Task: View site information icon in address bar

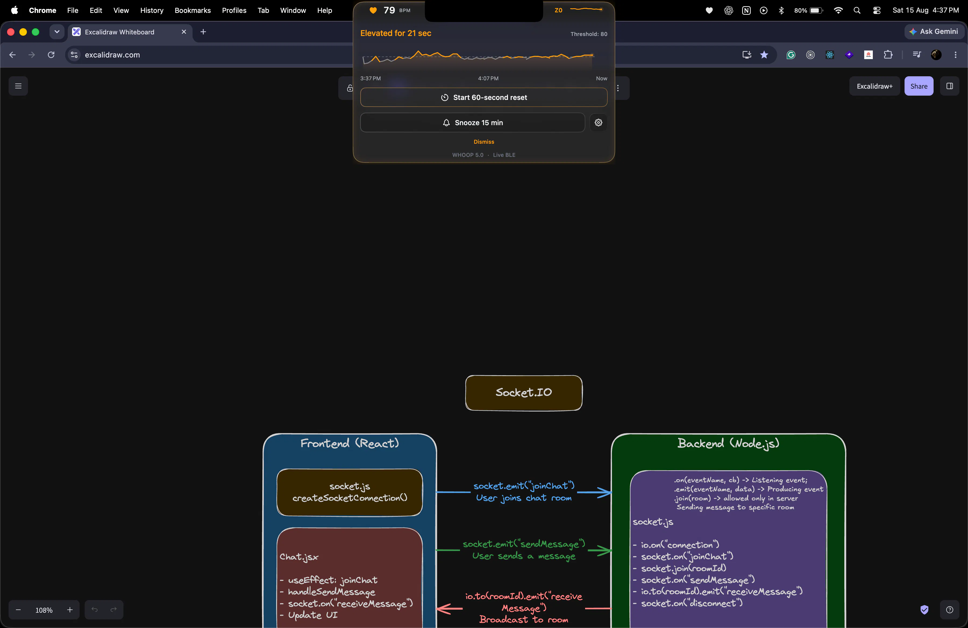Action: pyautogui.click(x=74, y=55)
